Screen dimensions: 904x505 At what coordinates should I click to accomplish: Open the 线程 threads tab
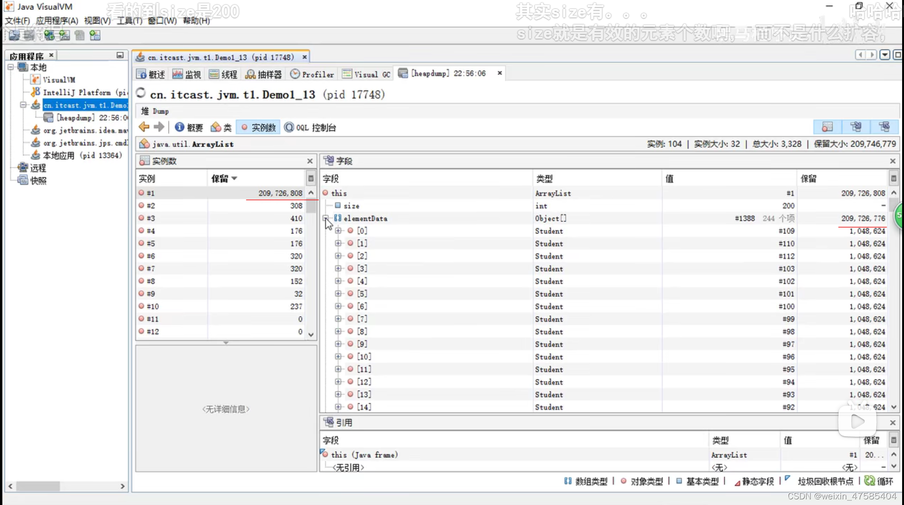pyautogui.click(x=223, y=74)
